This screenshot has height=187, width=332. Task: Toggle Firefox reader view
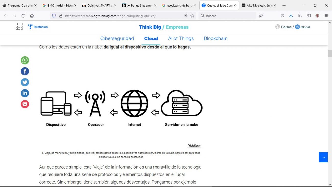pyautogui.click(x=185, y=16)
